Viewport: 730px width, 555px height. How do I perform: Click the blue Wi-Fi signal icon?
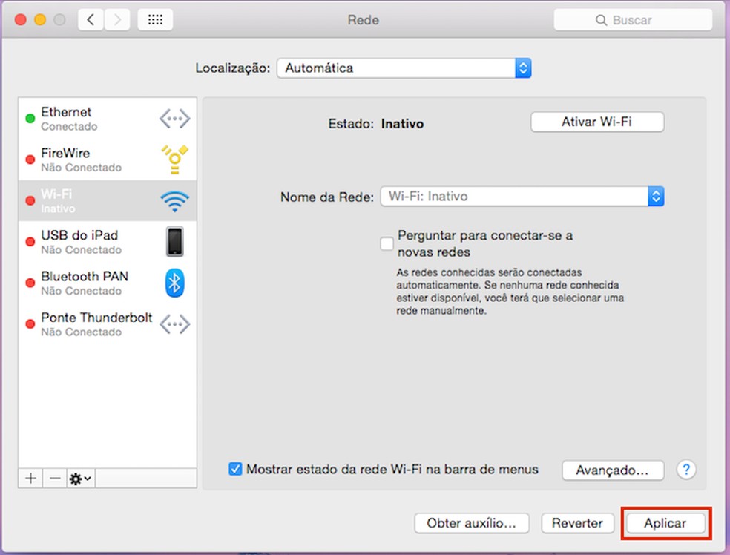point(174,201)
